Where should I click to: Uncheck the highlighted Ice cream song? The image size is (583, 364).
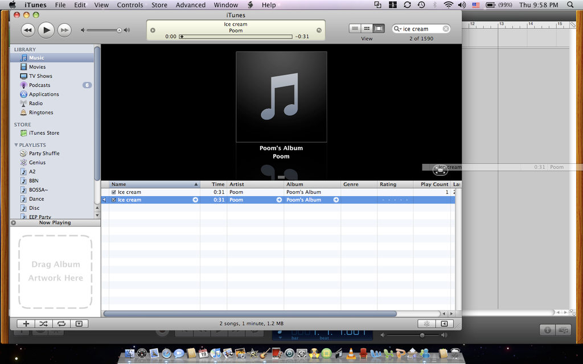[x=114, y=200]
